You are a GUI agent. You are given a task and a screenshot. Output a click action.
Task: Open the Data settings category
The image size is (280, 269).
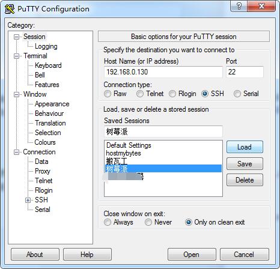[41, 162]
